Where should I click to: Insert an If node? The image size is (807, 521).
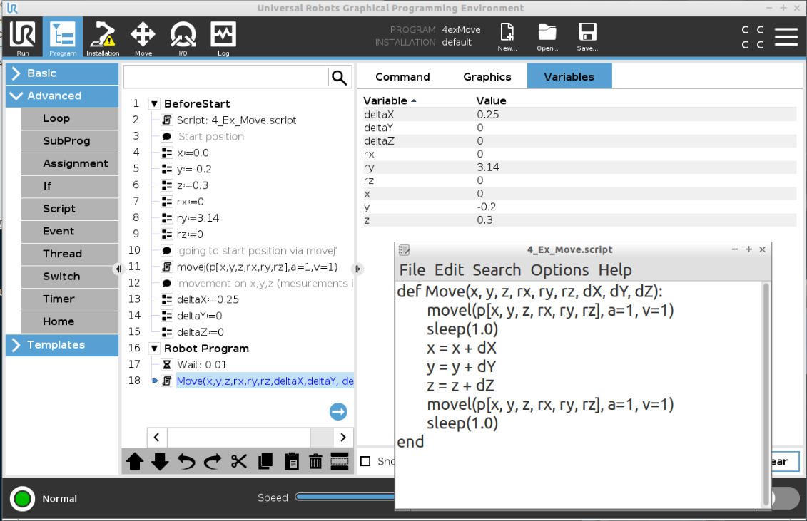(x=70, y=186)
